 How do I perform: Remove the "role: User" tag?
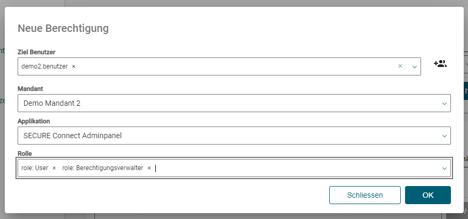coord(54,168)
